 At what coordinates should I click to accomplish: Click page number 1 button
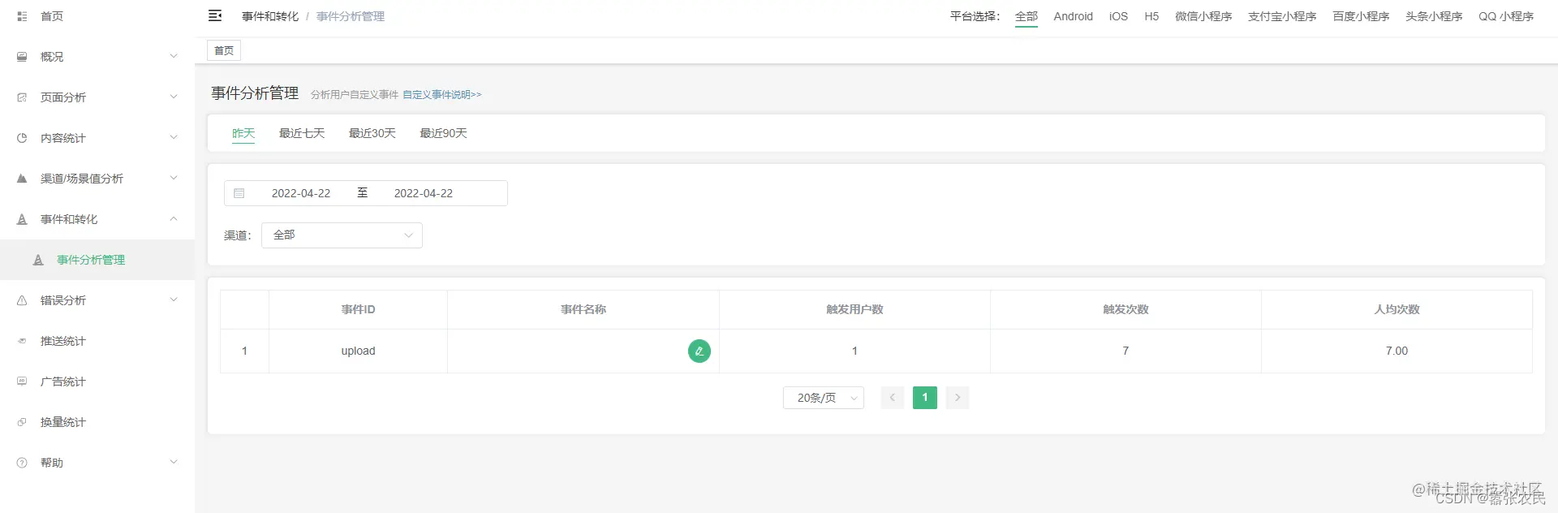tap(925, 398)
